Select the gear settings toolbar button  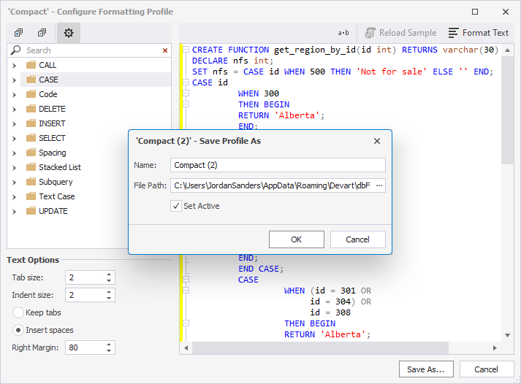(69, 33)
